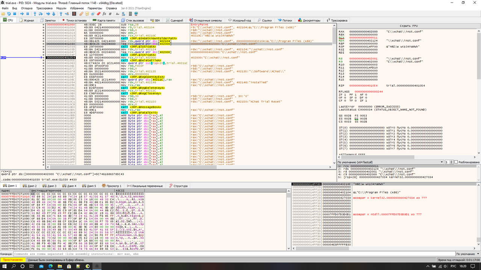The image size is (481, 270).
Task: Open Windows Start menu
Action: point(5,266)
